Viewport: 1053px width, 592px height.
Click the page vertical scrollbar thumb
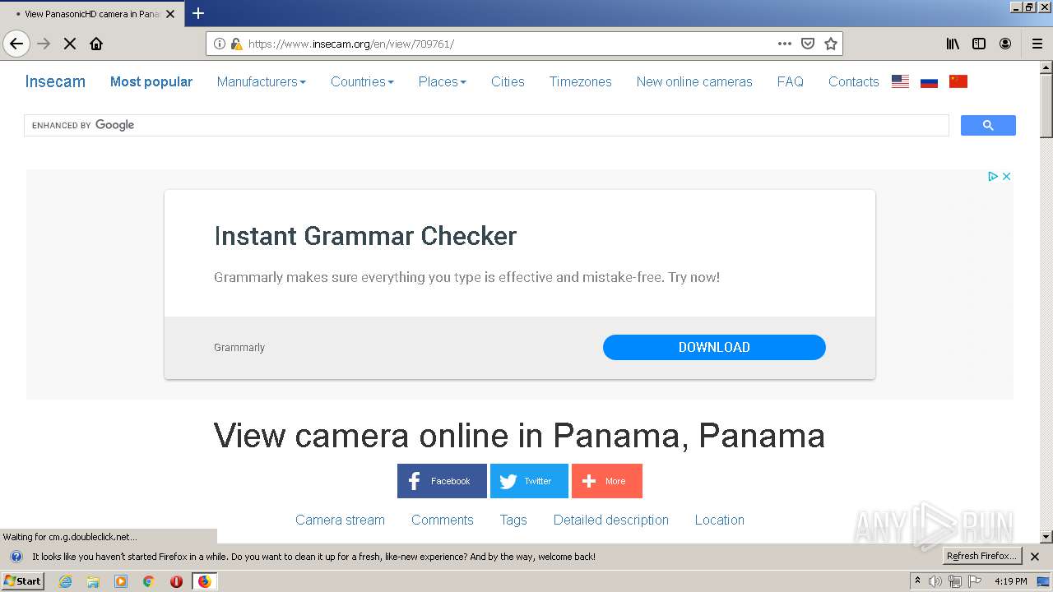coord(1046,105)
